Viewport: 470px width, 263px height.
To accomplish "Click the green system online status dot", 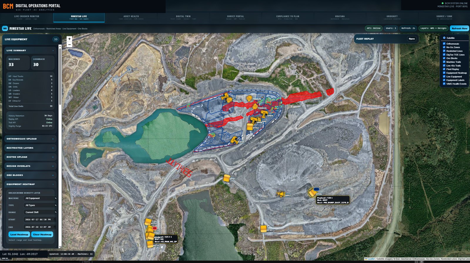I will (x=443, y=3).
